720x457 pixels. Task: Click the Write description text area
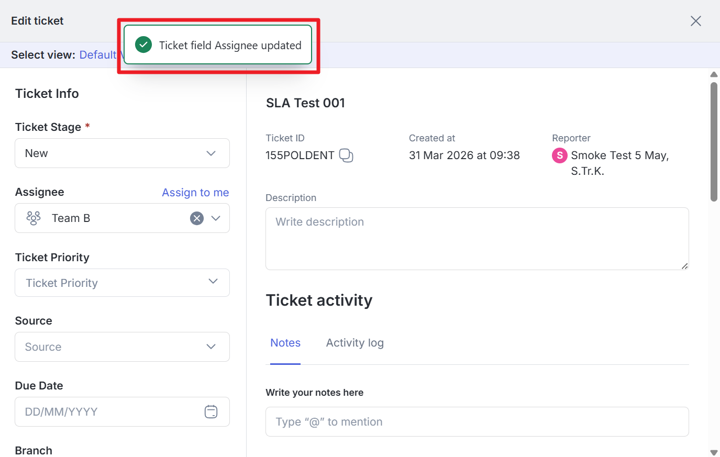point(477,239)
